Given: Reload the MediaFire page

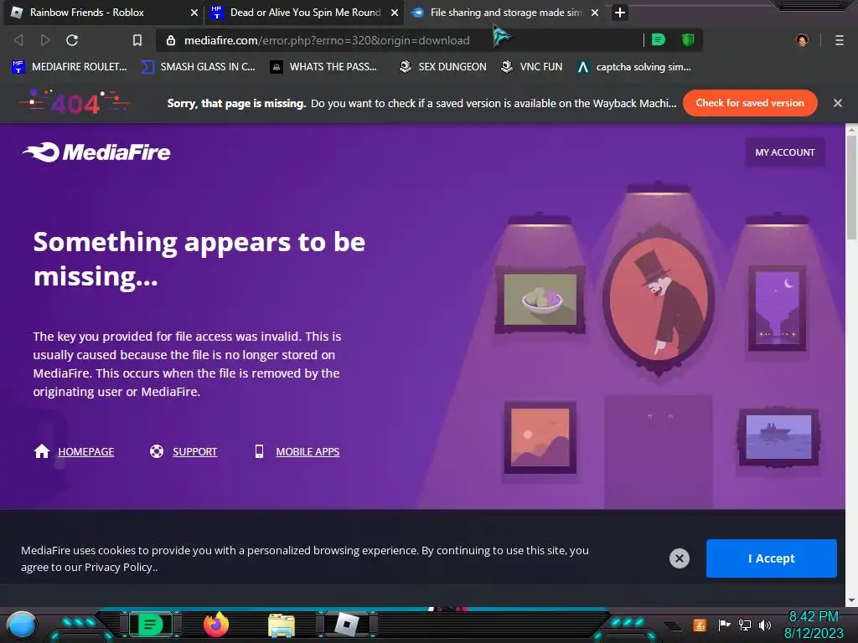Looking at the screenshot, I should coord(72,40).
